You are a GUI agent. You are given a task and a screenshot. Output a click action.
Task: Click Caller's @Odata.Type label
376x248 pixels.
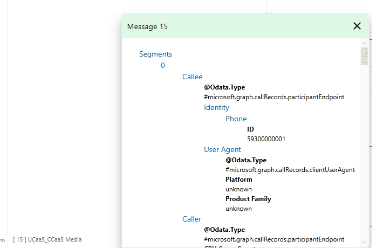tap(224, 230)
